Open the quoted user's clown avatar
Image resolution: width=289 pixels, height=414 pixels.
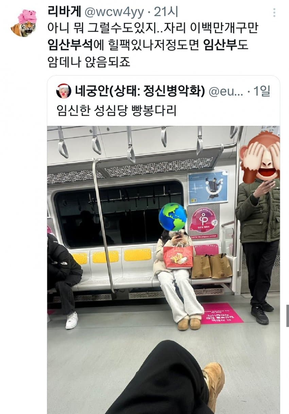(64, 91)
